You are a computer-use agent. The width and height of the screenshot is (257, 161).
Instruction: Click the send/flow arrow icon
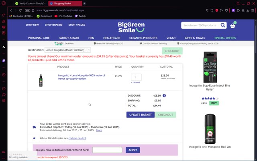point(221,10)
